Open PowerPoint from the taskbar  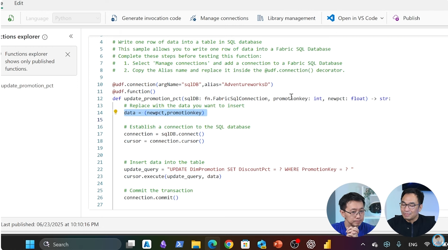click(x=278, y=244)
